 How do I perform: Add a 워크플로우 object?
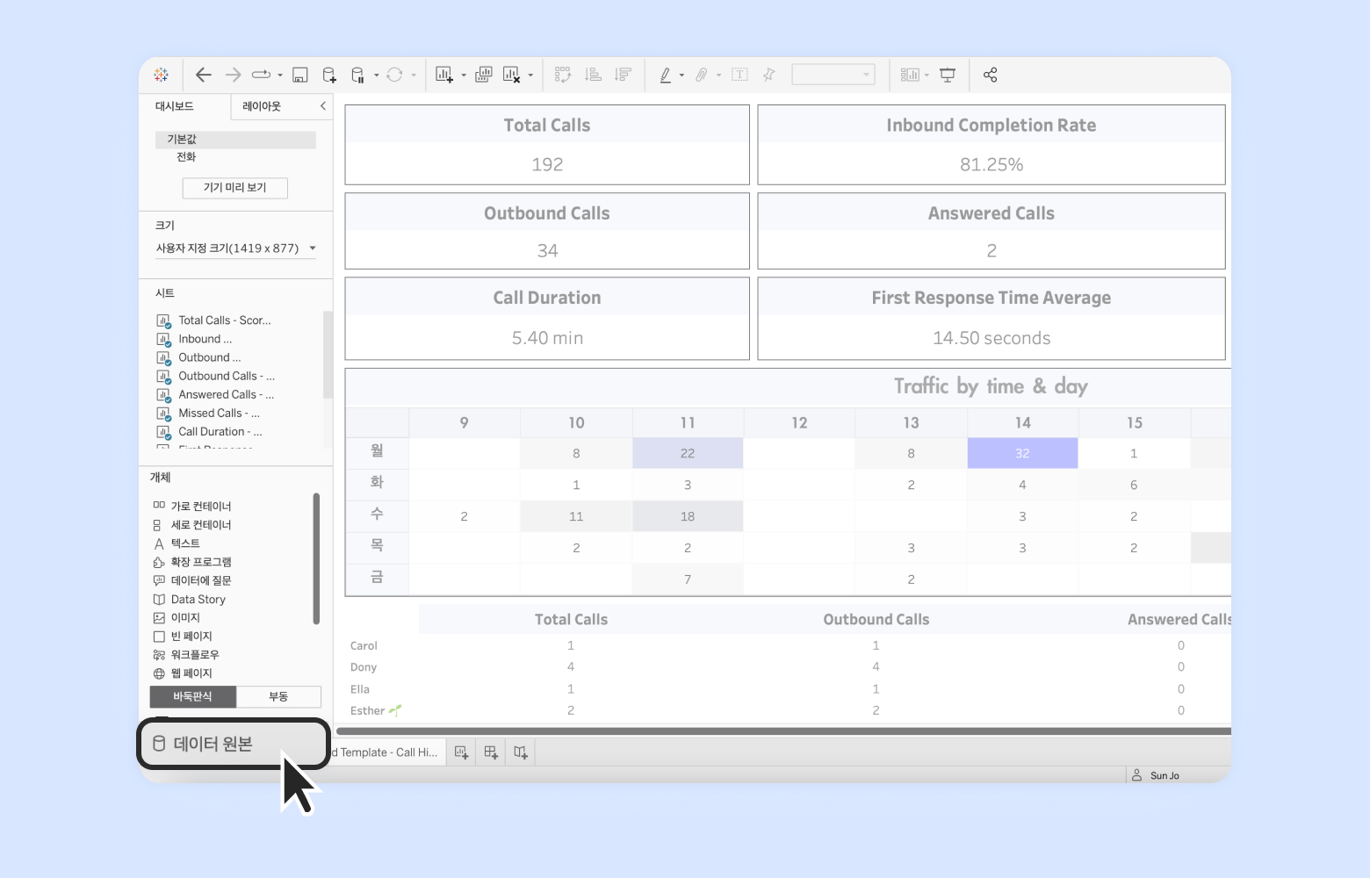[186, 655]
